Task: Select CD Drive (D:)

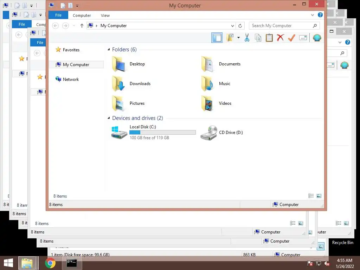Action: (x=222, y=133)
